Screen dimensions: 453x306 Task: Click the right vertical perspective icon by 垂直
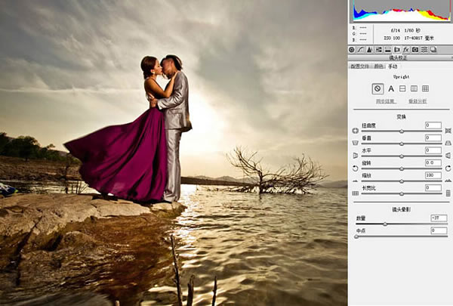(448, 143)
